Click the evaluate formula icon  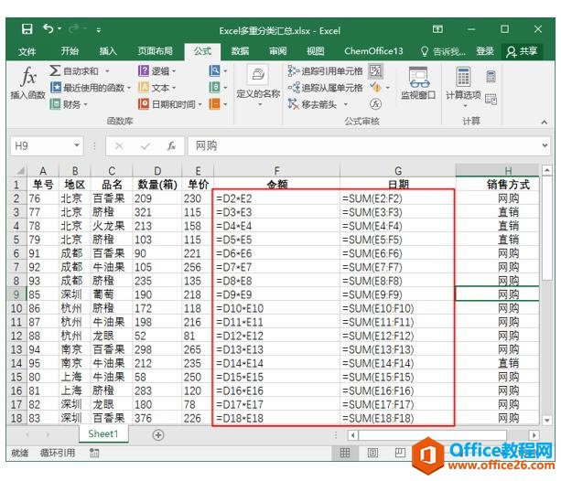pos(375,104)
